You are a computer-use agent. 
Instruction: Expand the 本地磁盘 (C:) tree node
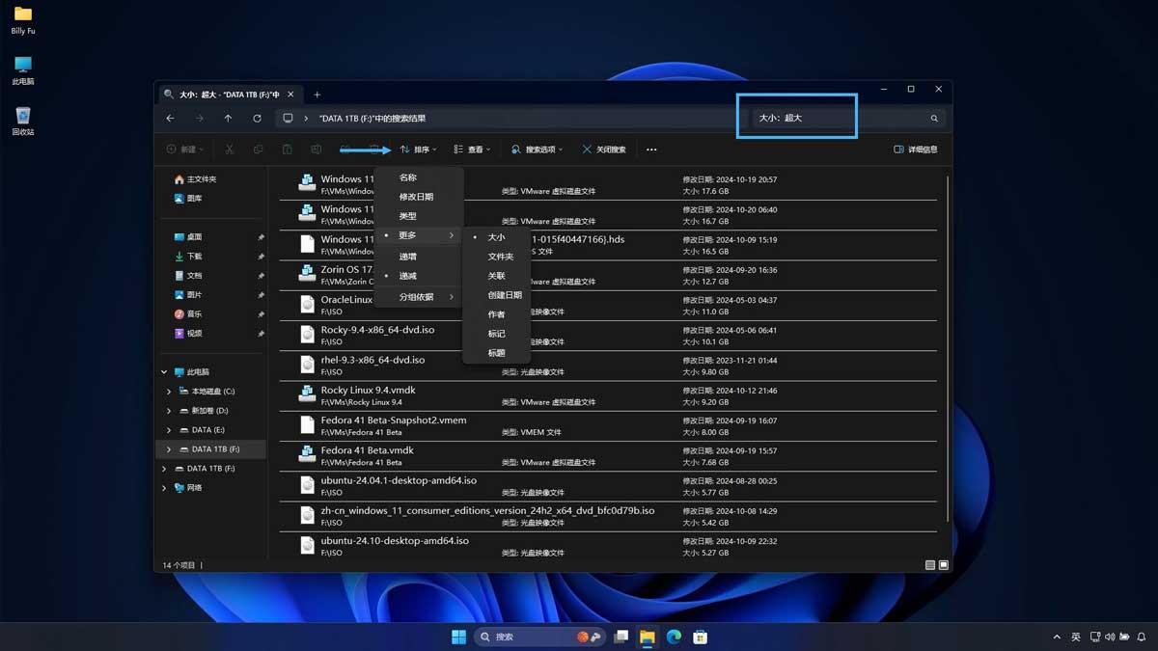(169, 392)
